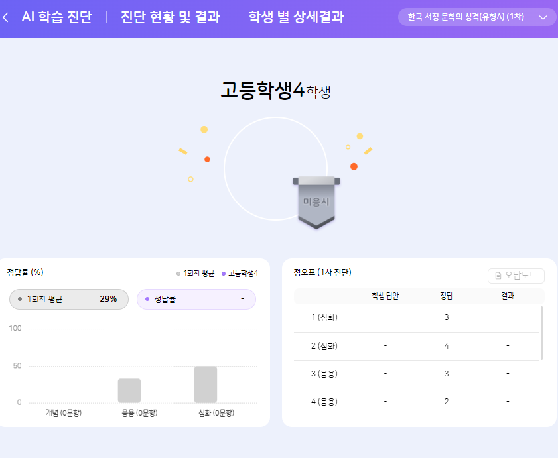Click the gray dot legend for 1회차 평균
Screen dimensions: 558x458
point(178,273)
